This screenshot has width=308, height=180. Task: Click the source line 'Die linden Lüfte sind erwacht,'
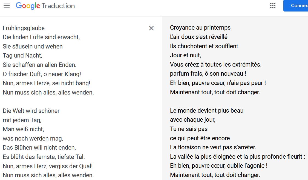(x=41, y=37)
